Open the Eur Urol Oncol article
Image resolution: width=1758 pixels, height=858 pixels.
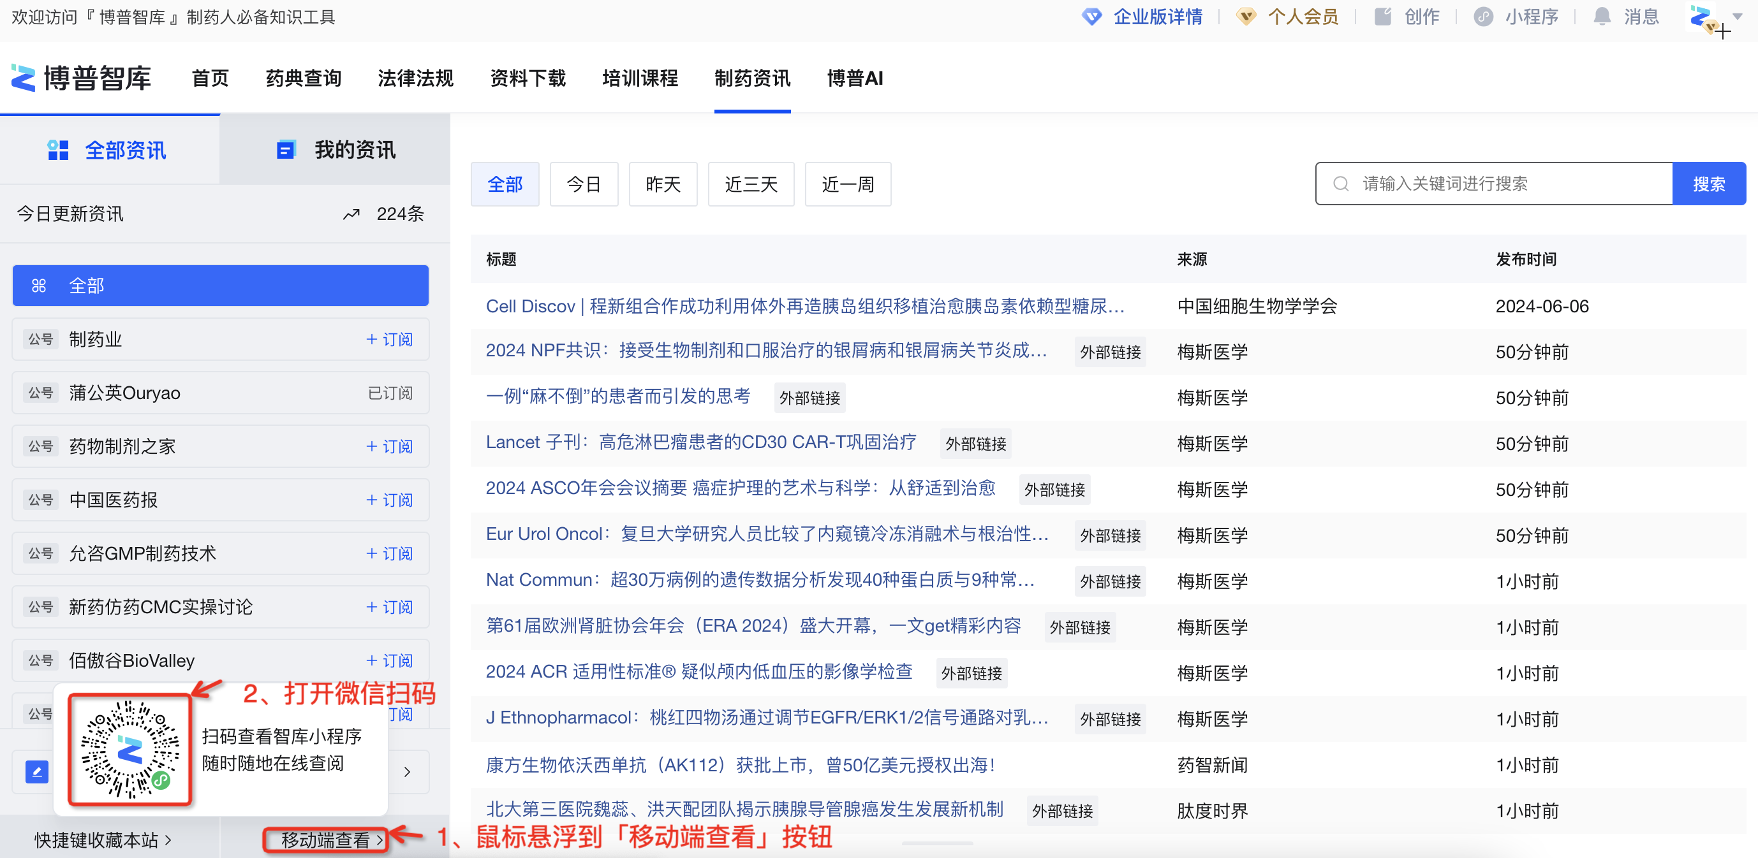(767, 534)
